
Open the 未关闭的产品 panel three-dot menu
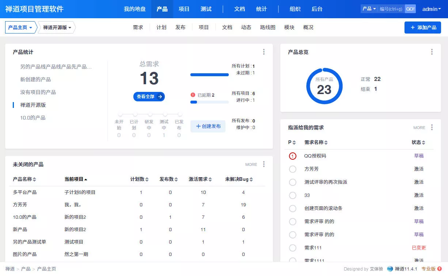(x=264, y=164)
